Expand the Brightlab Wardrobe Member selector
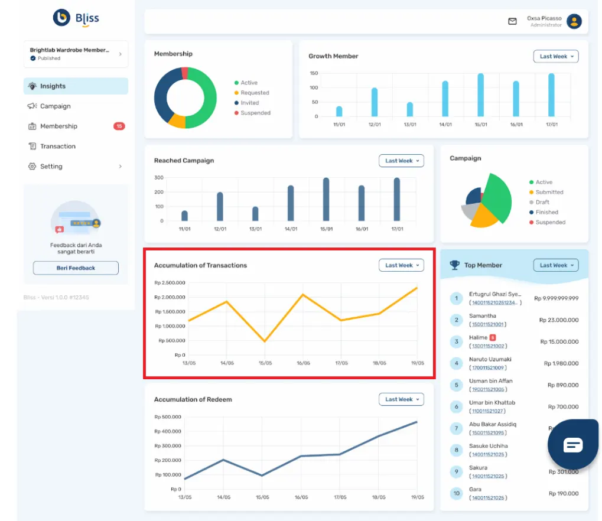The image size is (602, 521). pos(76,54)
